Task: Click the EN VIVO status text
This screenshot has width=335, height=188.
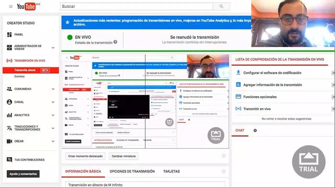Action: 83,37
